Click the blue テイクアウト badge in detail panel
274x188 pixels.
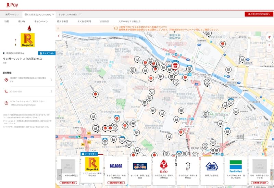pyautogui.click(x=47, y=53)
